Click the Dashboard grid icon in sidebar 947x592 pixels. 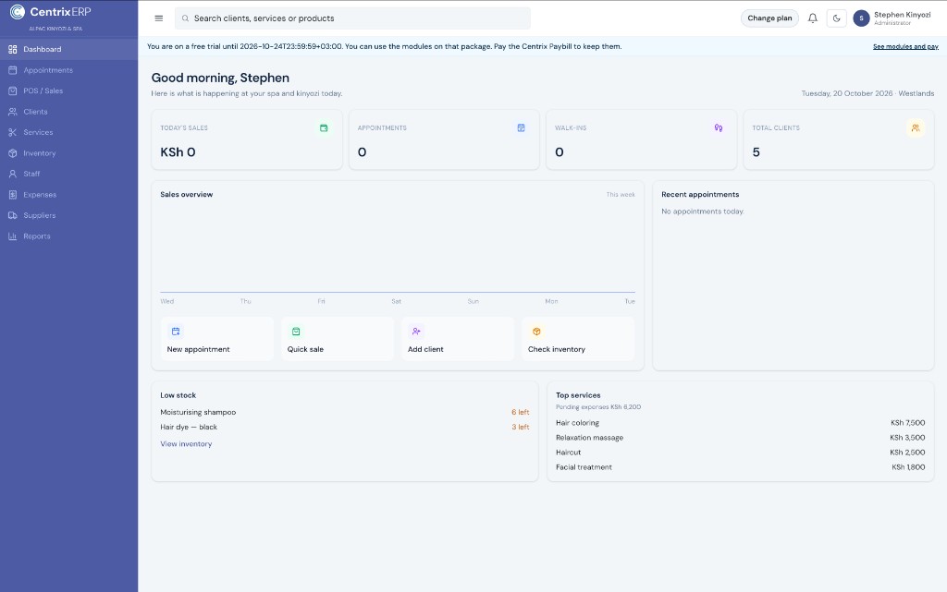pyautogui.click(x=13, y=50)
